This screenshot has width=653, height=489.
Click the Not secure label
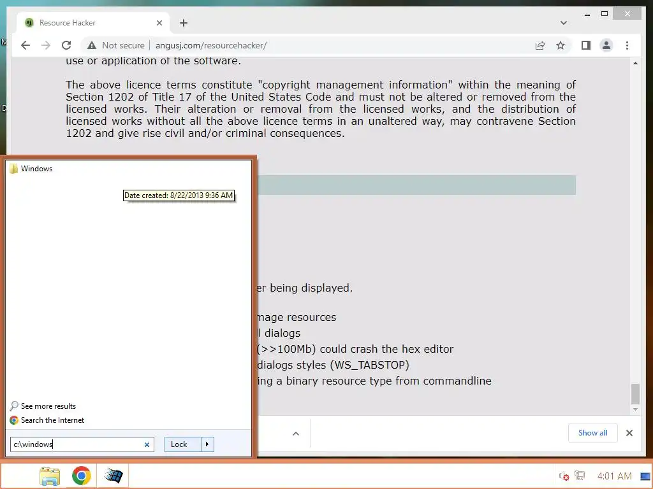pos(123,45)
